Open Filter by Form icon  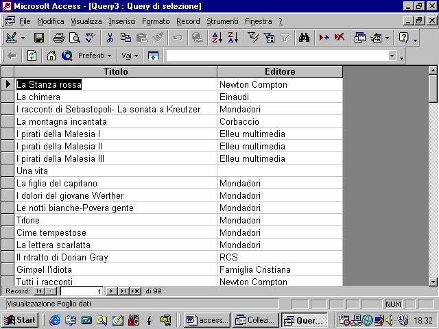click(x=269, y=38)
